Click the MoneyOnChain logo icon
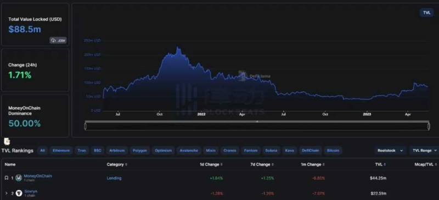This screenshot has height=200, width=439. point(19,178)
